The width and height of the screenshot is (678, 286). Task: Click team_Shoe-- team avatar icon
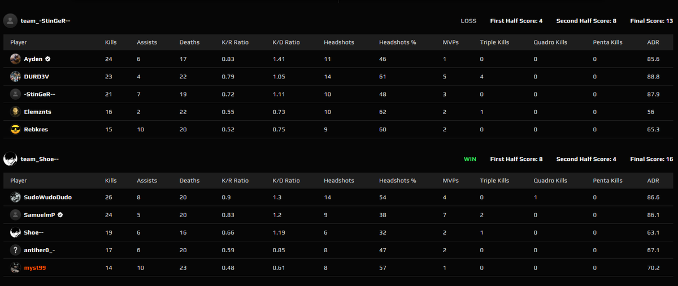(x=10, y=159)
